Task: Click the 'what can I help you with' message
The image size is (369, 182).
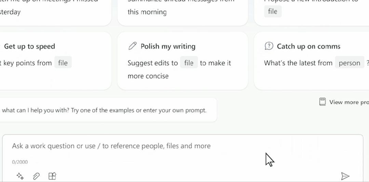Action: [104, 110]
